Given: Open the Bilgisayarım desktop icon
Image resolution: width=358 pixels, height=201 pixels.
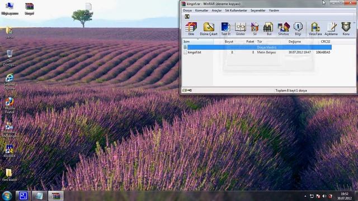Looking at the screenshot, I should [10, 8].
